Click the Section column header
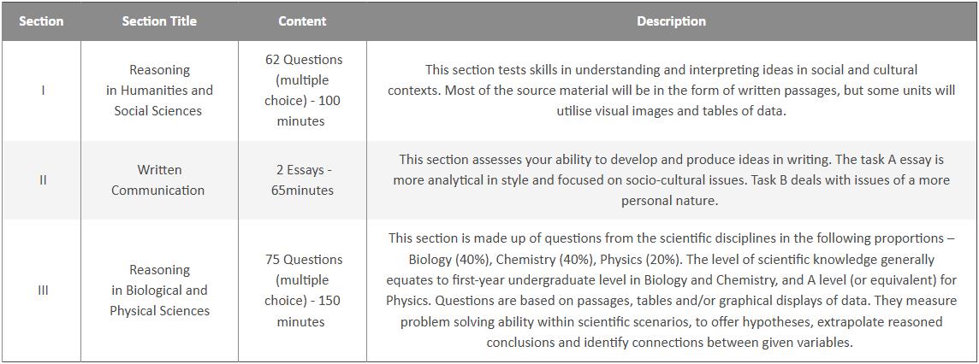The width and height of the screenshot is (979, 364). (x=40, y=21)
